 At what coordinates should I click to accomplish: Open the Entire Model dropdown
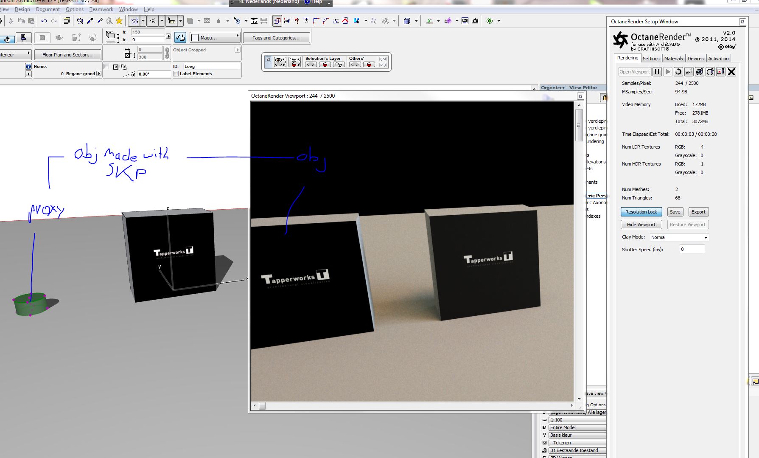[577, 427]
